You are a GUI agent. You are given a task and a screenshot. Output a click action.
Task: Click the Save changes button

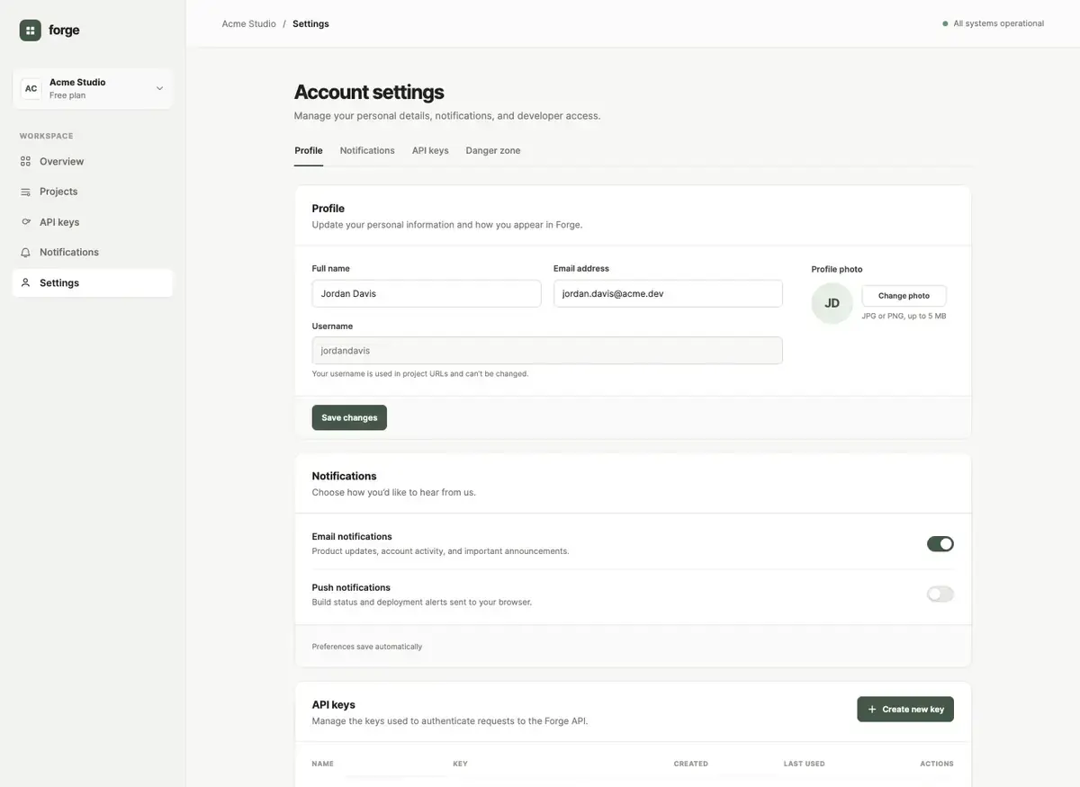(349, 417)
